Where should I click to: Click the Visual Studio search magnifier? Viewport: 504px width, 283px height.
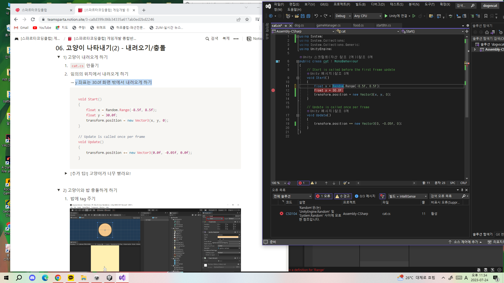pyautogui.click(x=473, y=6)
